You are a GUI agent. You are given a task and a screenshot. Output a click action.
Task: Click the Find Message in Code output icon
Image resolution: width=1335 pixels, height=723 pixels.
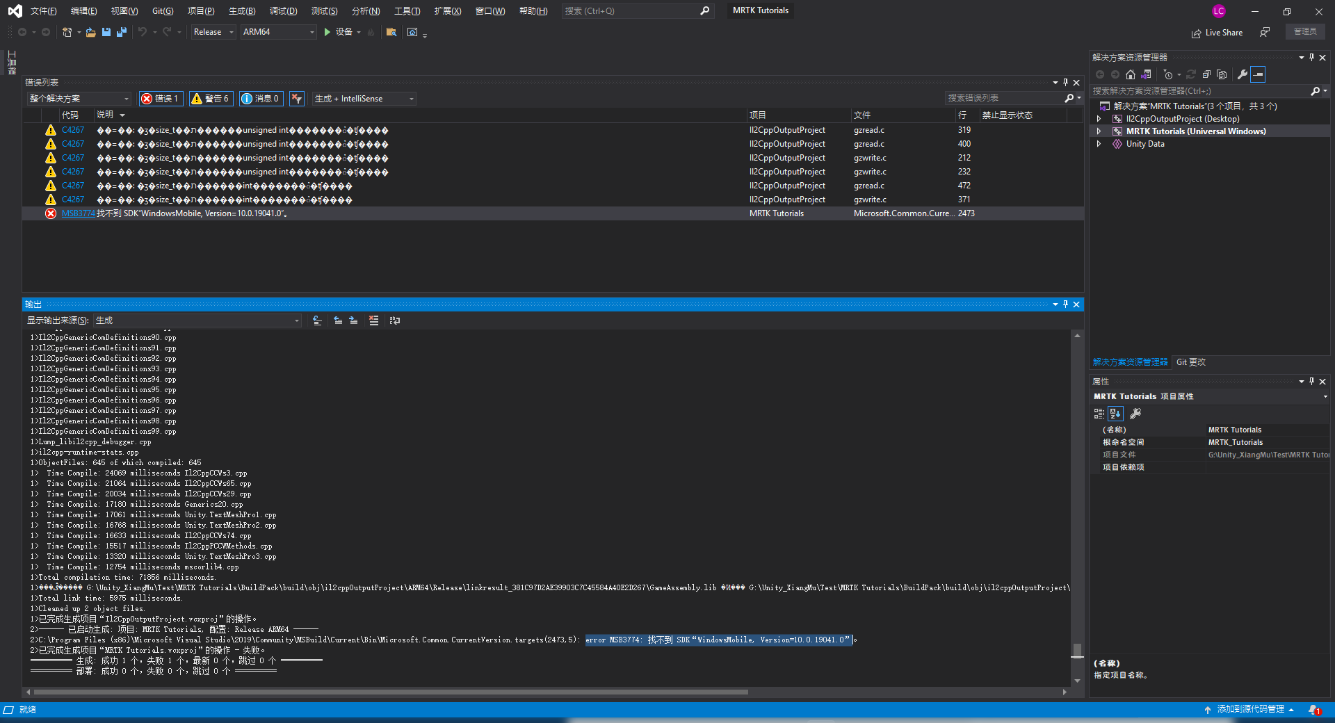tap(317, 320)
